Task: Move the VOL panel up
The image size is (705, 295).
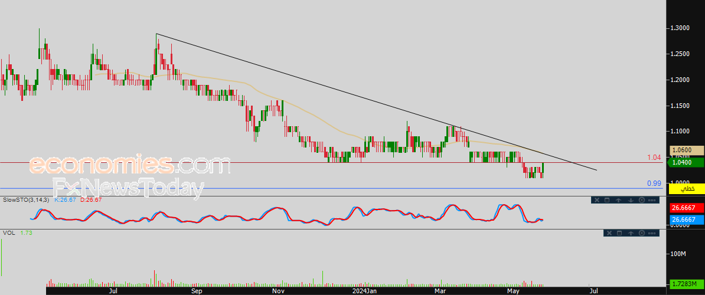Action: (x=631, y=233)
